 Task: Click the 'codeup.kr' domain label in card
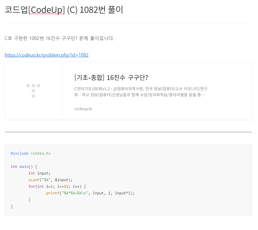83,109
